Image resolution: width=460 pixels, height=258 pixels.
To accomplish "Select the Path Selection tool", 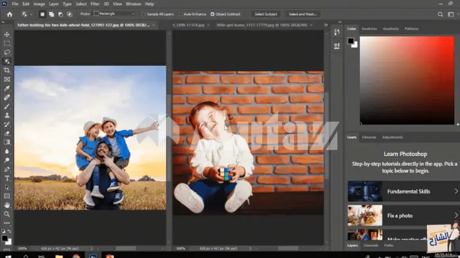I will 7,188.
